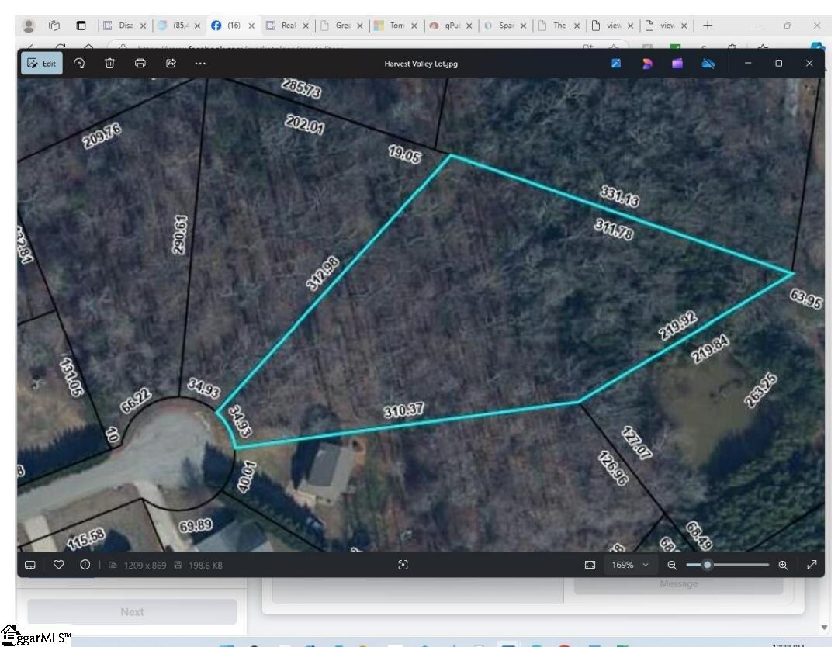Click the Next button in the browser page
The height and width of the screenshot is (647, 838).
(x=132, y=612)
